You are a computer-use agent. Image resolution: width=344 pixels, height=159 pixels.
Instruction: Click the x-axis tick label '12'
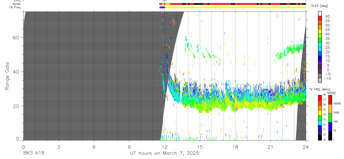(x=164, y=147)
